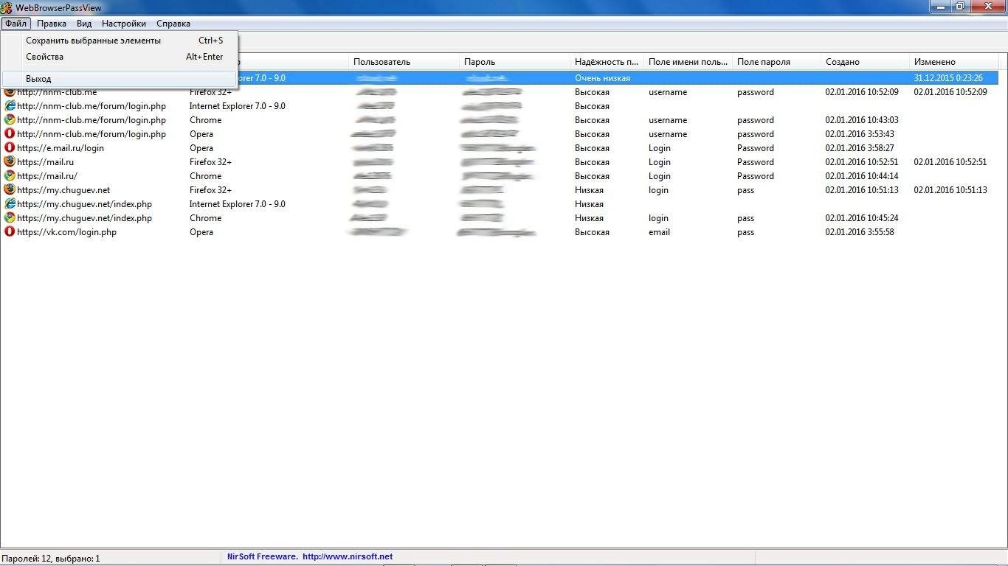The height and width of the screenshot is (566, 1008).
Task: Click NirSoft Freeware text in status bar
Action: pos(262,556)
